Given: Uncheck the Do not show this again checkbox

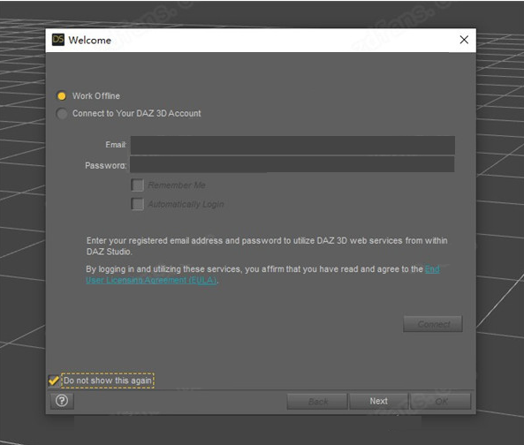Looking at the screenshot, I should pos(54,381).
